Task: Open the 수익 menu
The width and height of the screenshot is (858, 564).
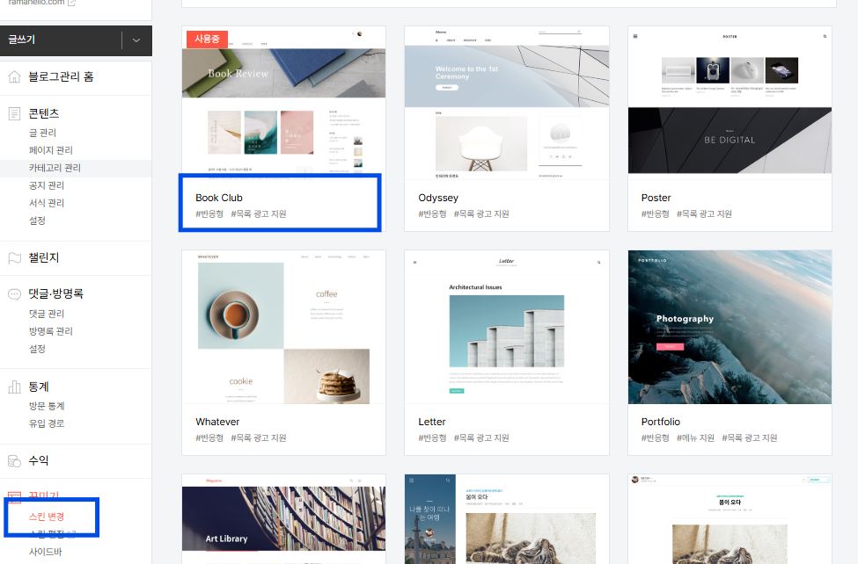Action: (x=39, y=460)
